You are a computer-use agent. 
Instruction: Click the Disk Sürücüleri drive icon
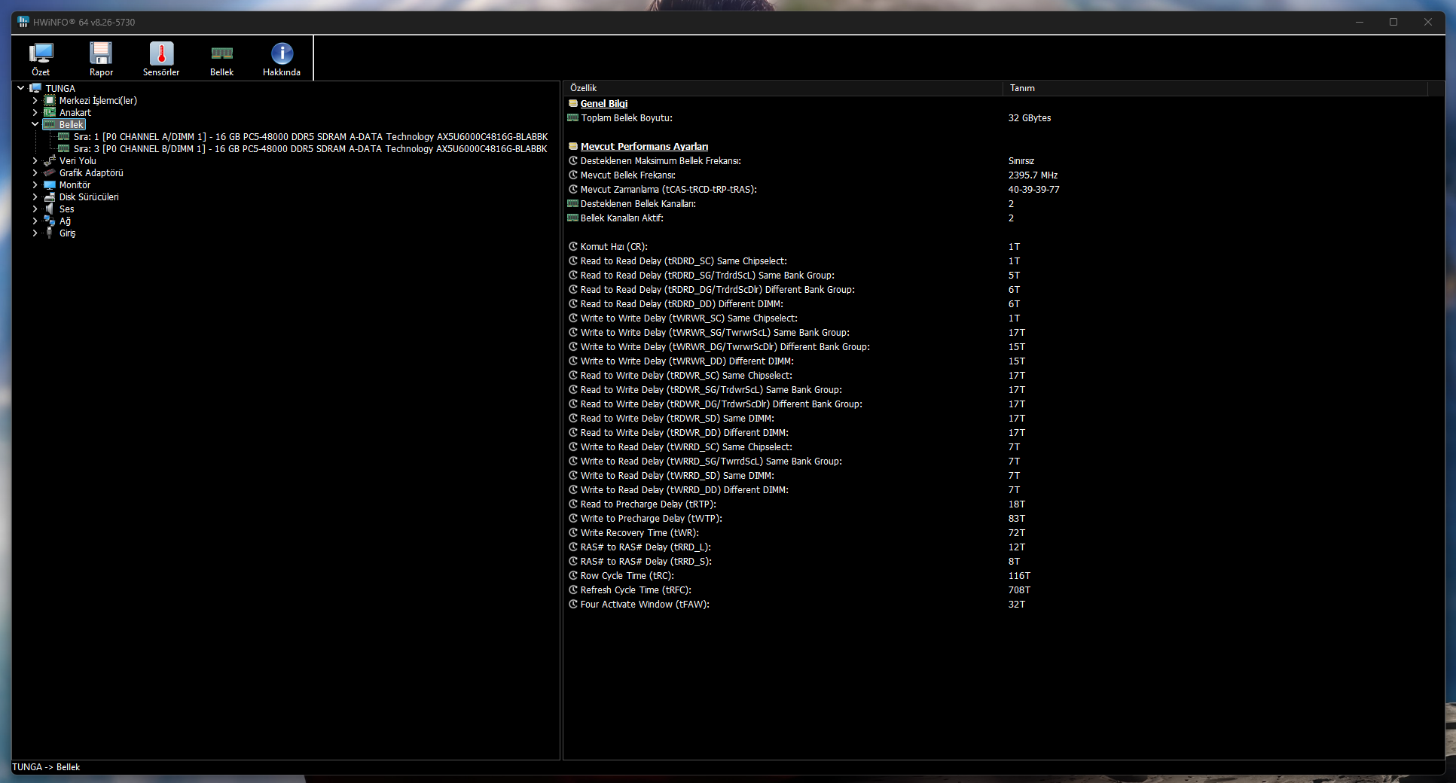[x=50, y=197]
